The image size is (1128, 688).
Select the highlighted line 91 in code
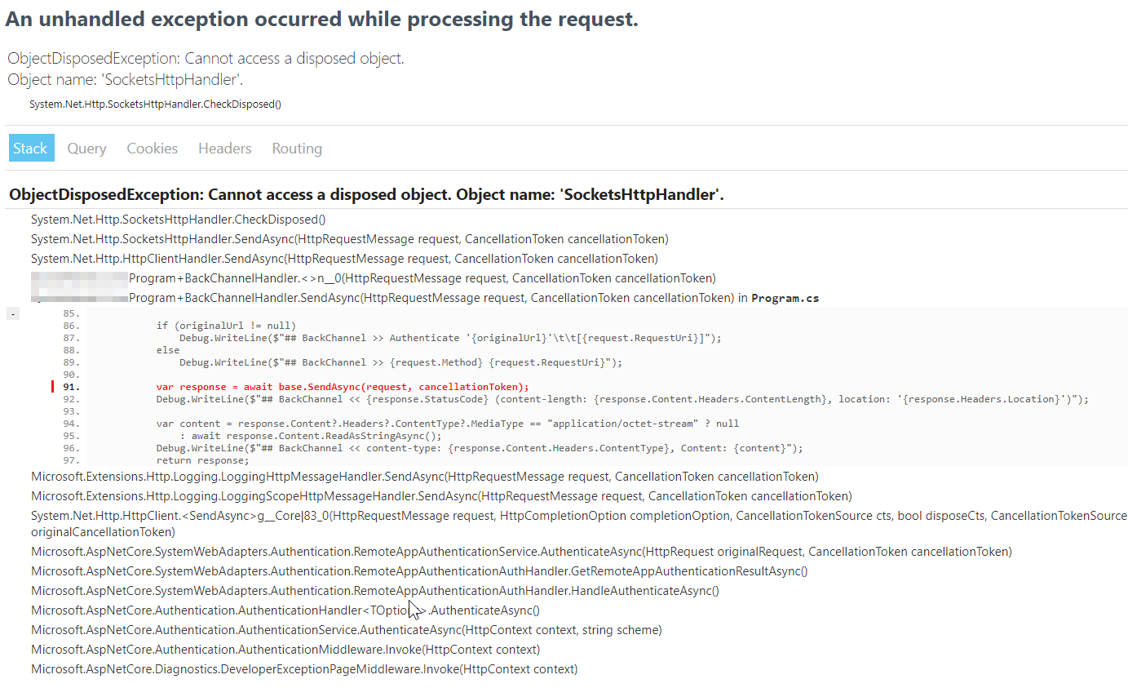coord(343,386)
